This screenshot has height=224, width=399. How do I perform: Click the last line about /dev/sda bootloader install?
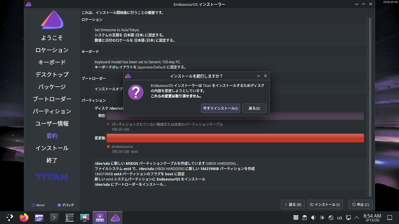[x=130, y=184]
